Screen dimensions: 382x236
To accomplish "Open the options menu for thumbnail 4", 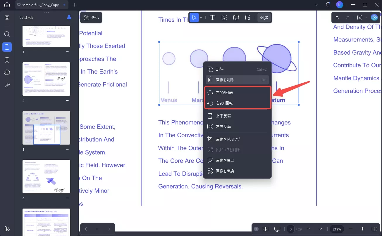I will click(68, 198).
